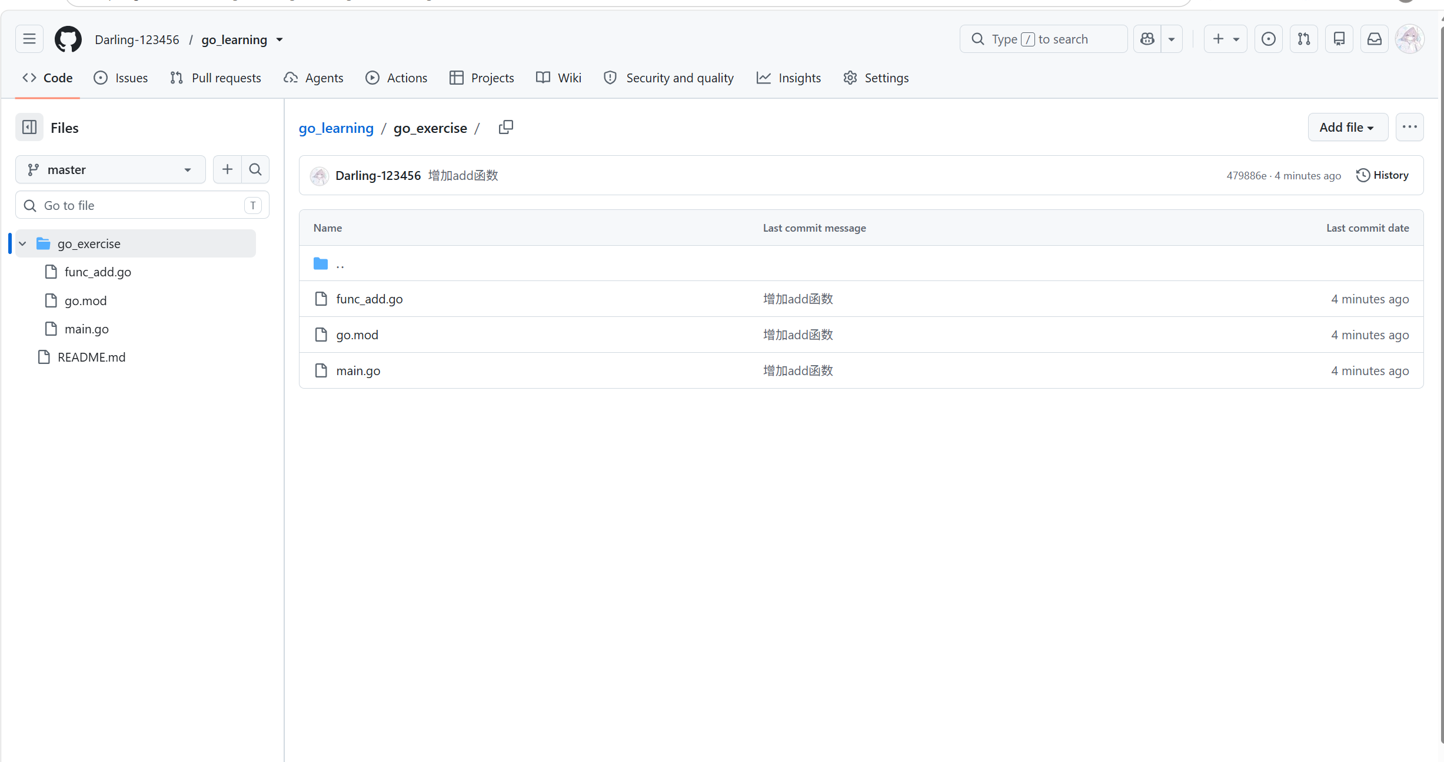The width and height of the screenshot is (1444, 762).
Task: Open Notifications inbox icon
Action: pyautogui.click(x=1375, y=39)
